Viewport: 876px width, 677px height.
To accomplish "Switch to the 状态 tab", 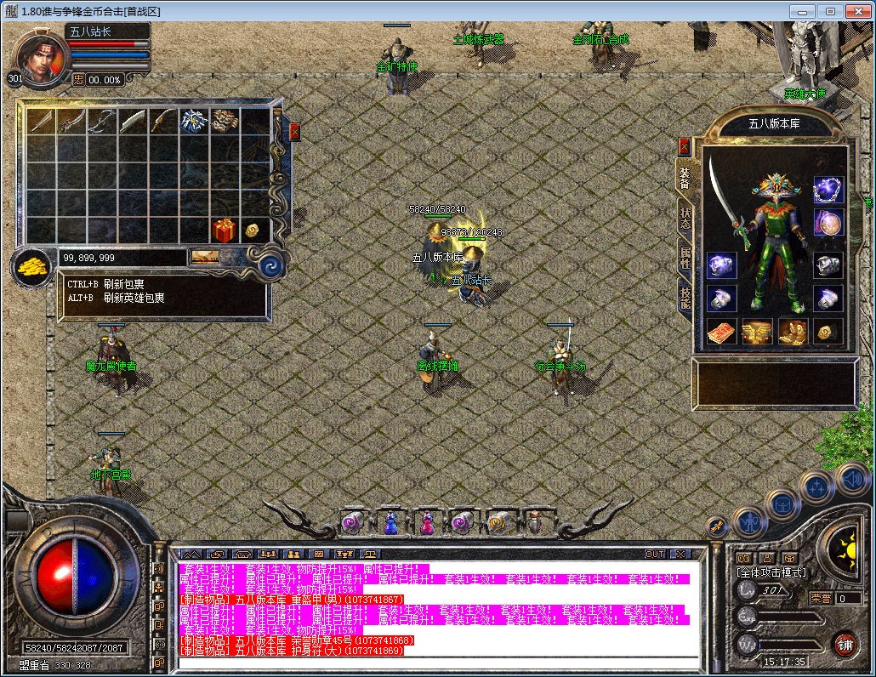I will [x=685, y=219].
